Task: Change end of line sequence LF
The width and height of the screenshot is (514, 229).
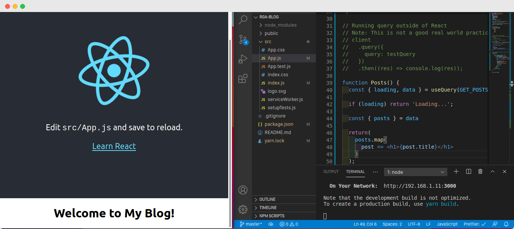Action: click(429, 224)
